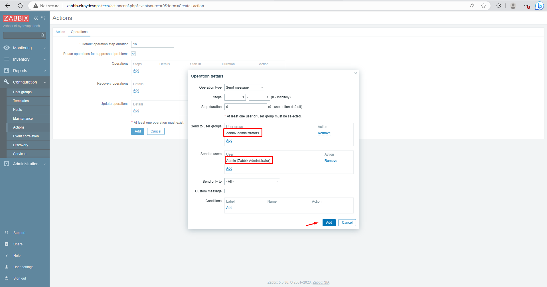
Task: Select the Operations tab
Action: tap(79, 32)
